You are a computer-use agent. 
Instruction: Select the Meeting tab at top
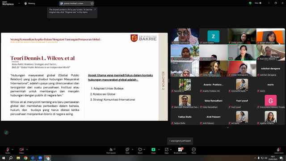29,3
